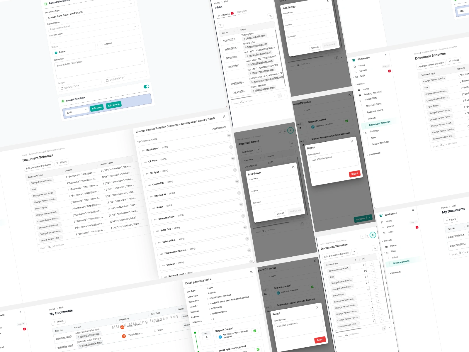Click the search icon in the mobile Document Schemas view

pyautogui.click(x=375, y=248)
